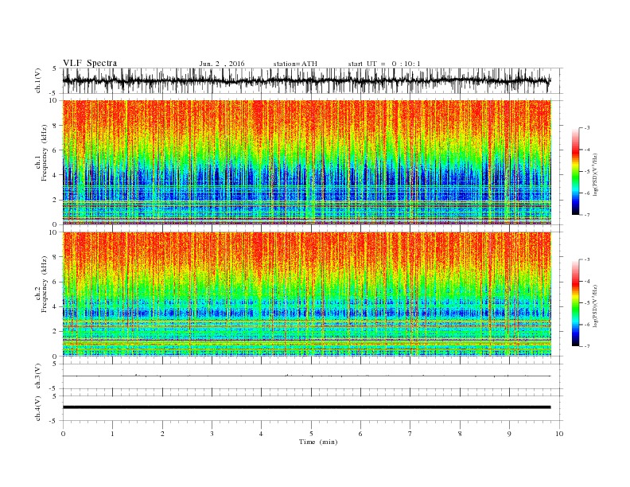Click the VLF Spectra title
The height and width of the screenshot is (487, 630).
(x=90, y=63)
